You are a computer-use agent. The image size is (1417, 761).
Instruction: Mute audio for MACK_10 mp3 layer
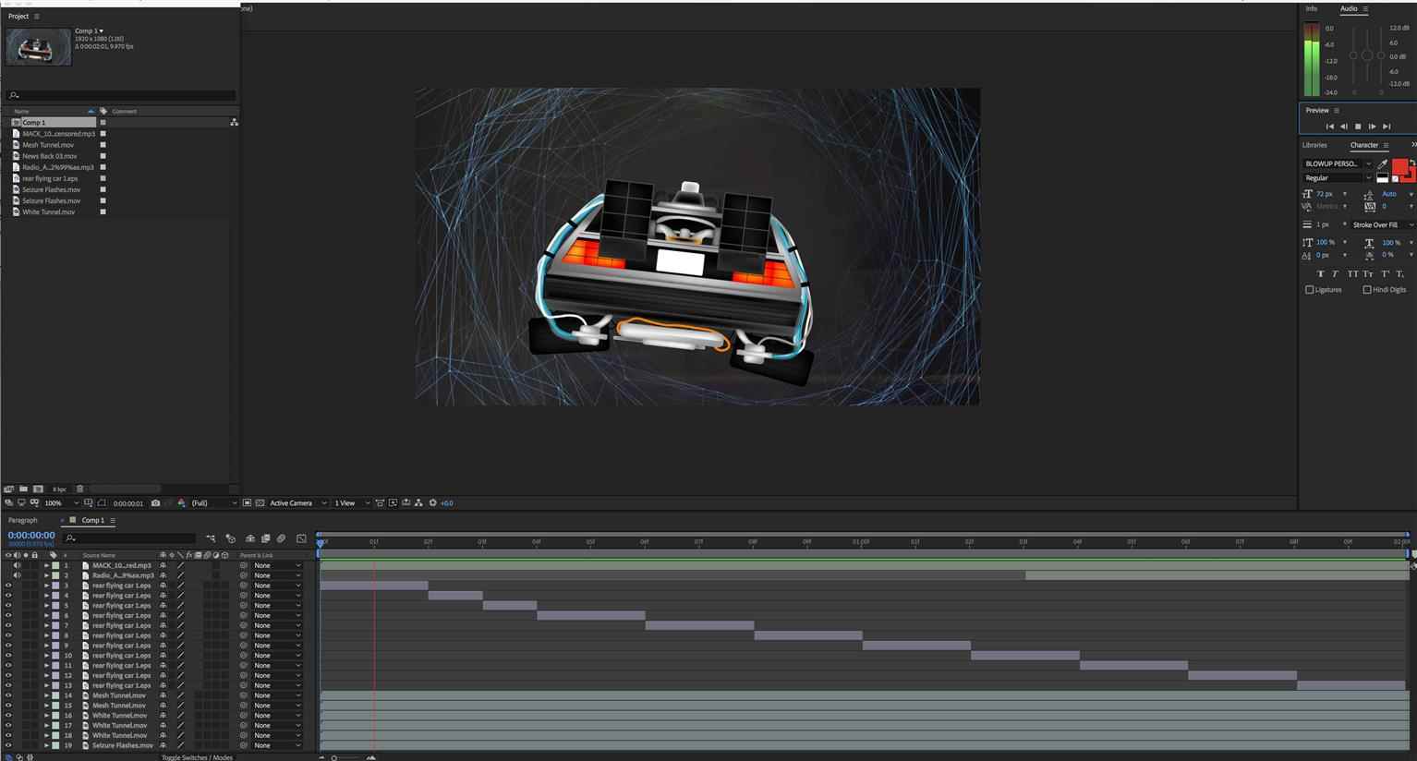(x=17, y=565)
